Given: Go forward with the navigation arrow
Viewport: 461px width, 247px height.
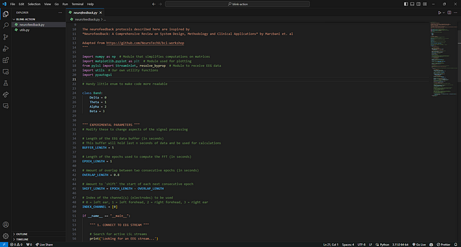Looking at the screenshot, I should [x=160, y=4].
